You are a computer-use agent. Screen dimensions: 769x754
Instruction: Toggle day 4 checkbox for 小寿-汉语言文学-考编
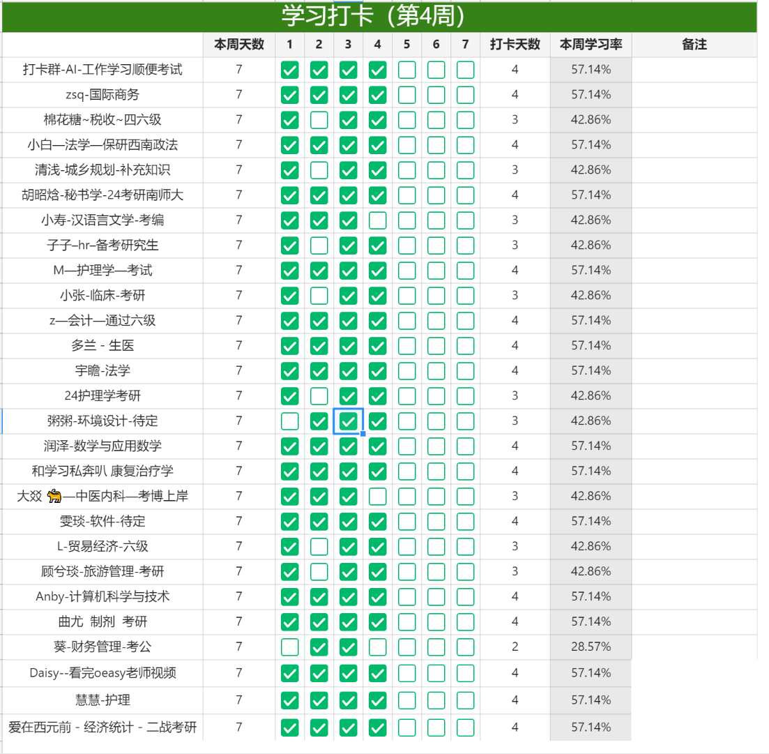[377, 220]
